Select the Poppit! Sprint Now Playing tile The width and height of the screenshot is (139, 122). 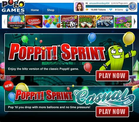pyautogui.click(x=16, y=22)
